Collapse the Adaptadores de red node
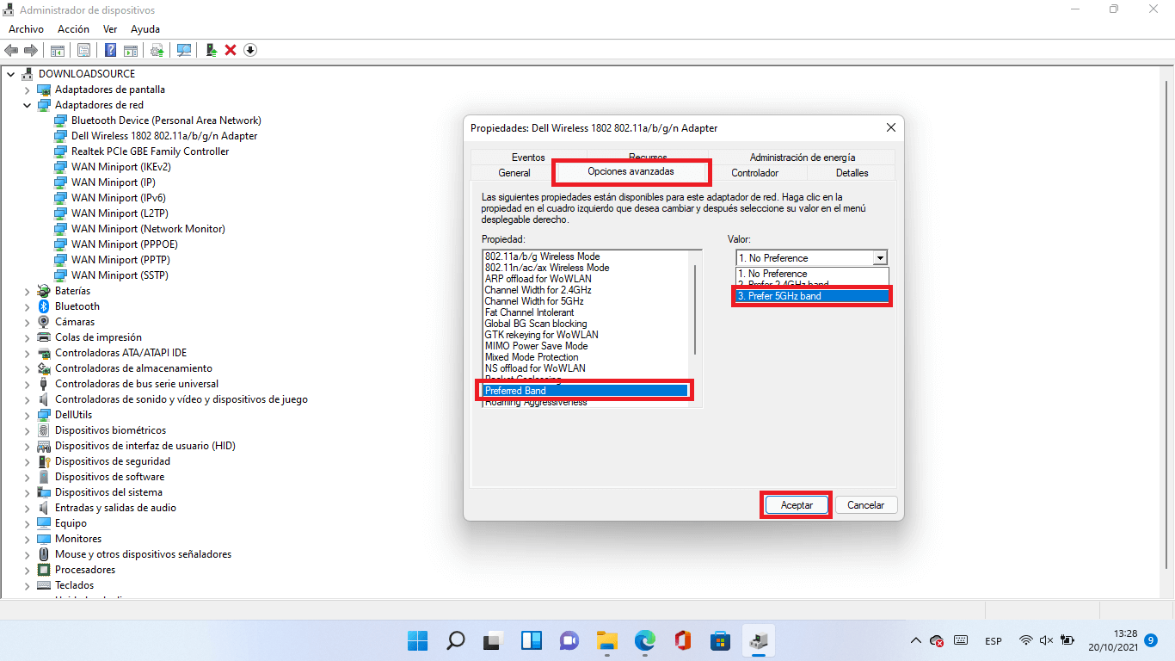 point(27,105)
